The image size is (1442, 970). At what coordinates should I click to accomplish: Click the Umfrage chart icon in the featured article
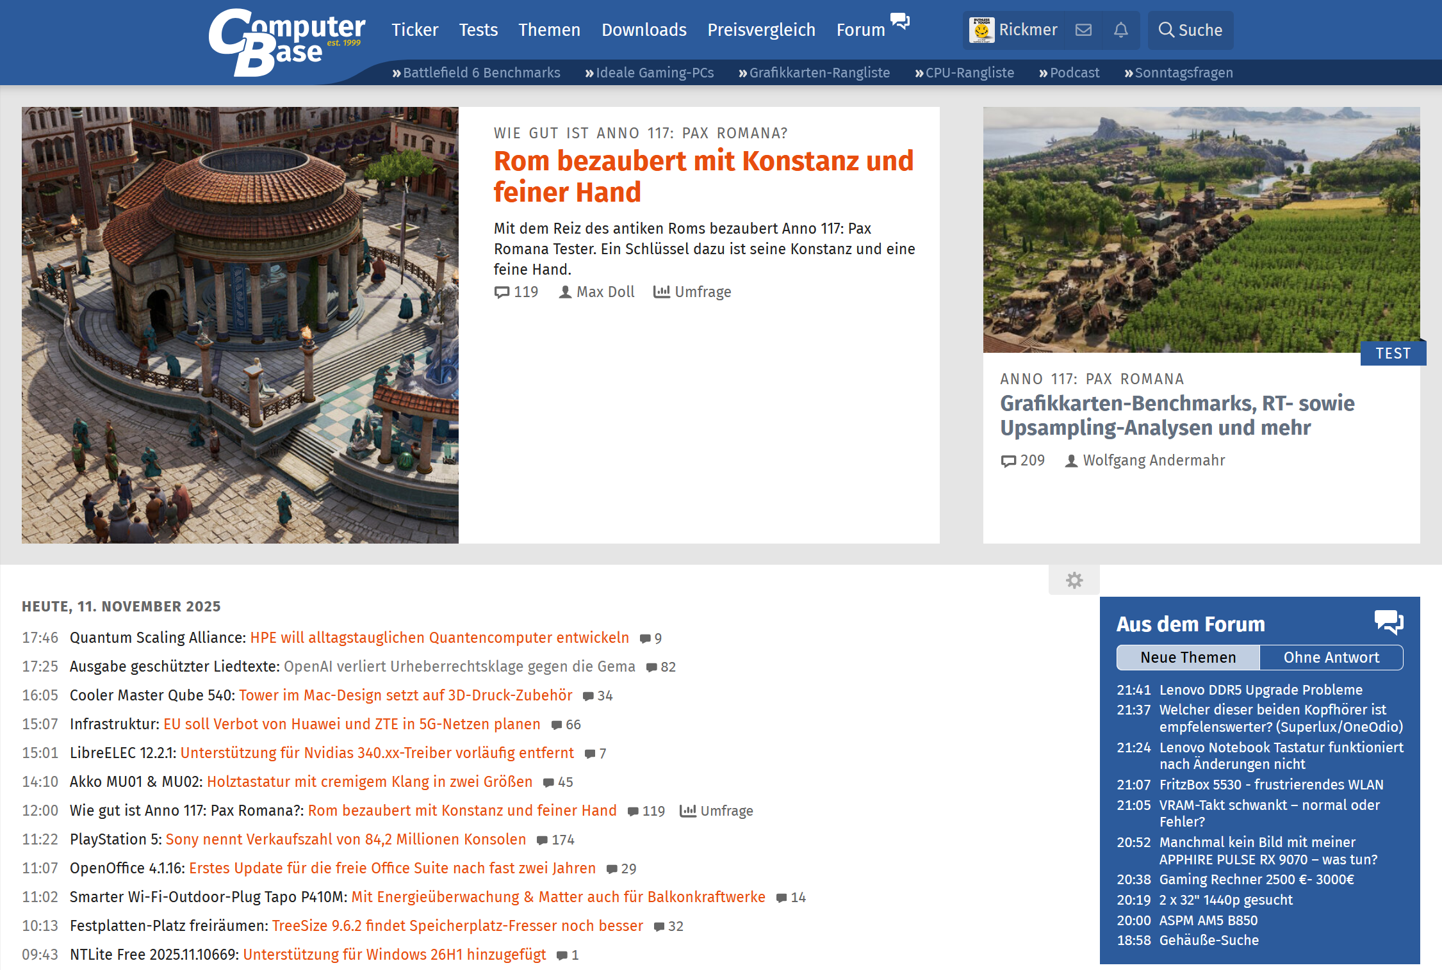[661, 292]
